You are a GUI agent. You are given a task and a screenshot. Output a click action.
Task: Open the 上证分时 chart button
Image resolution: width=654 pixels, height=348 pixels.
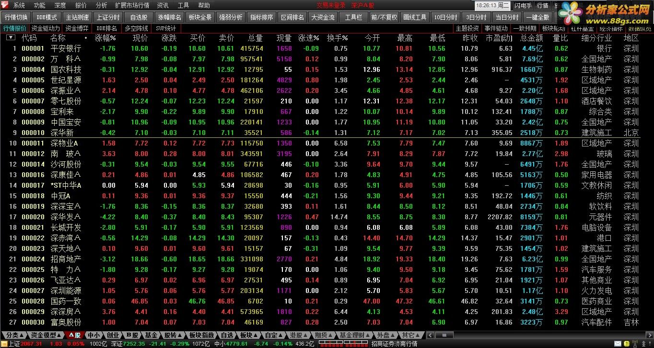[108, 17]
